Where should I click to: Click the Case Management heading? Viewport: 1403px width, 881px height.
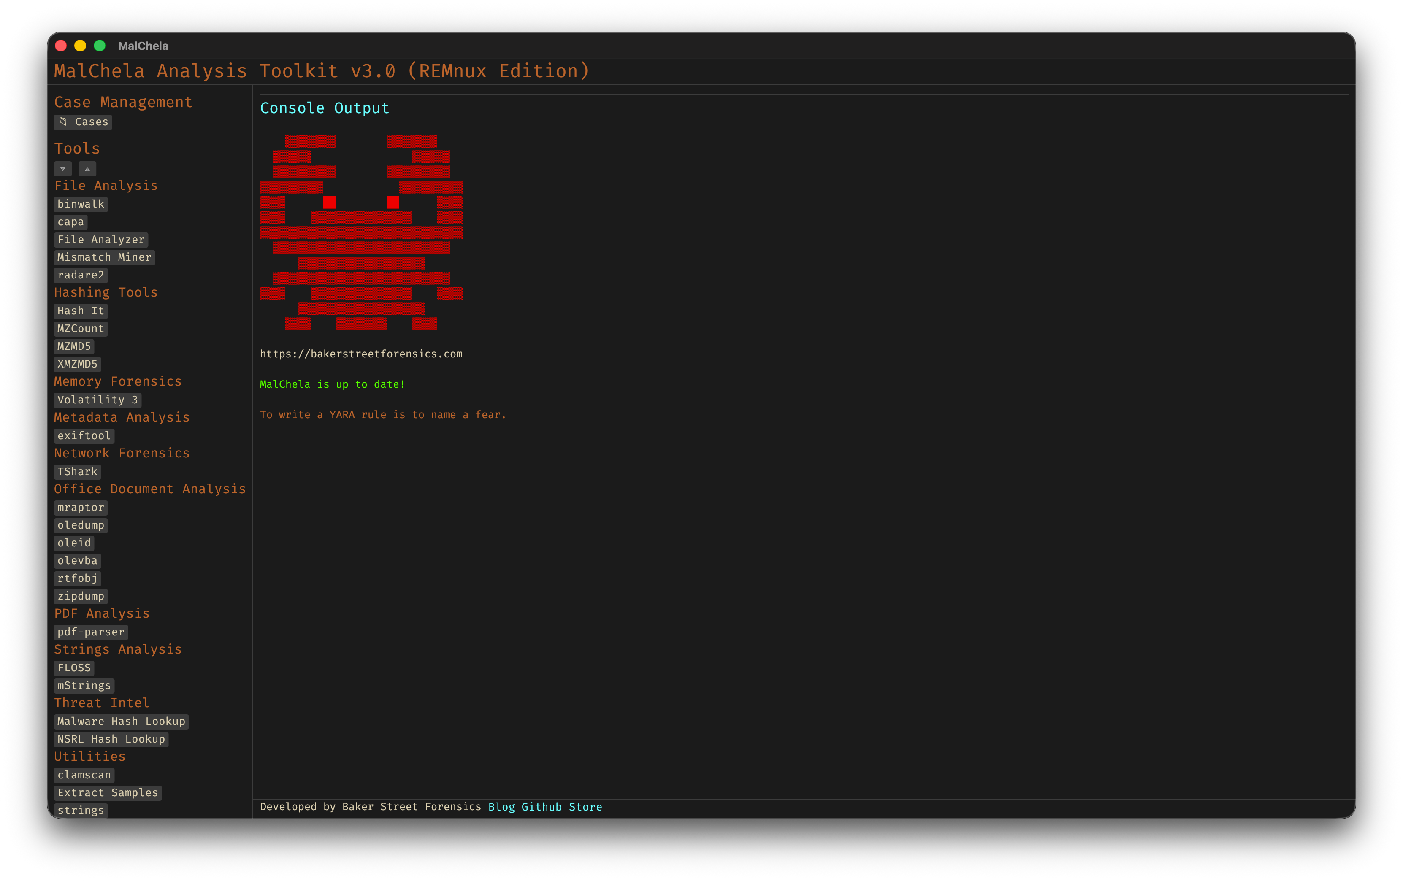tap(123, 103)
